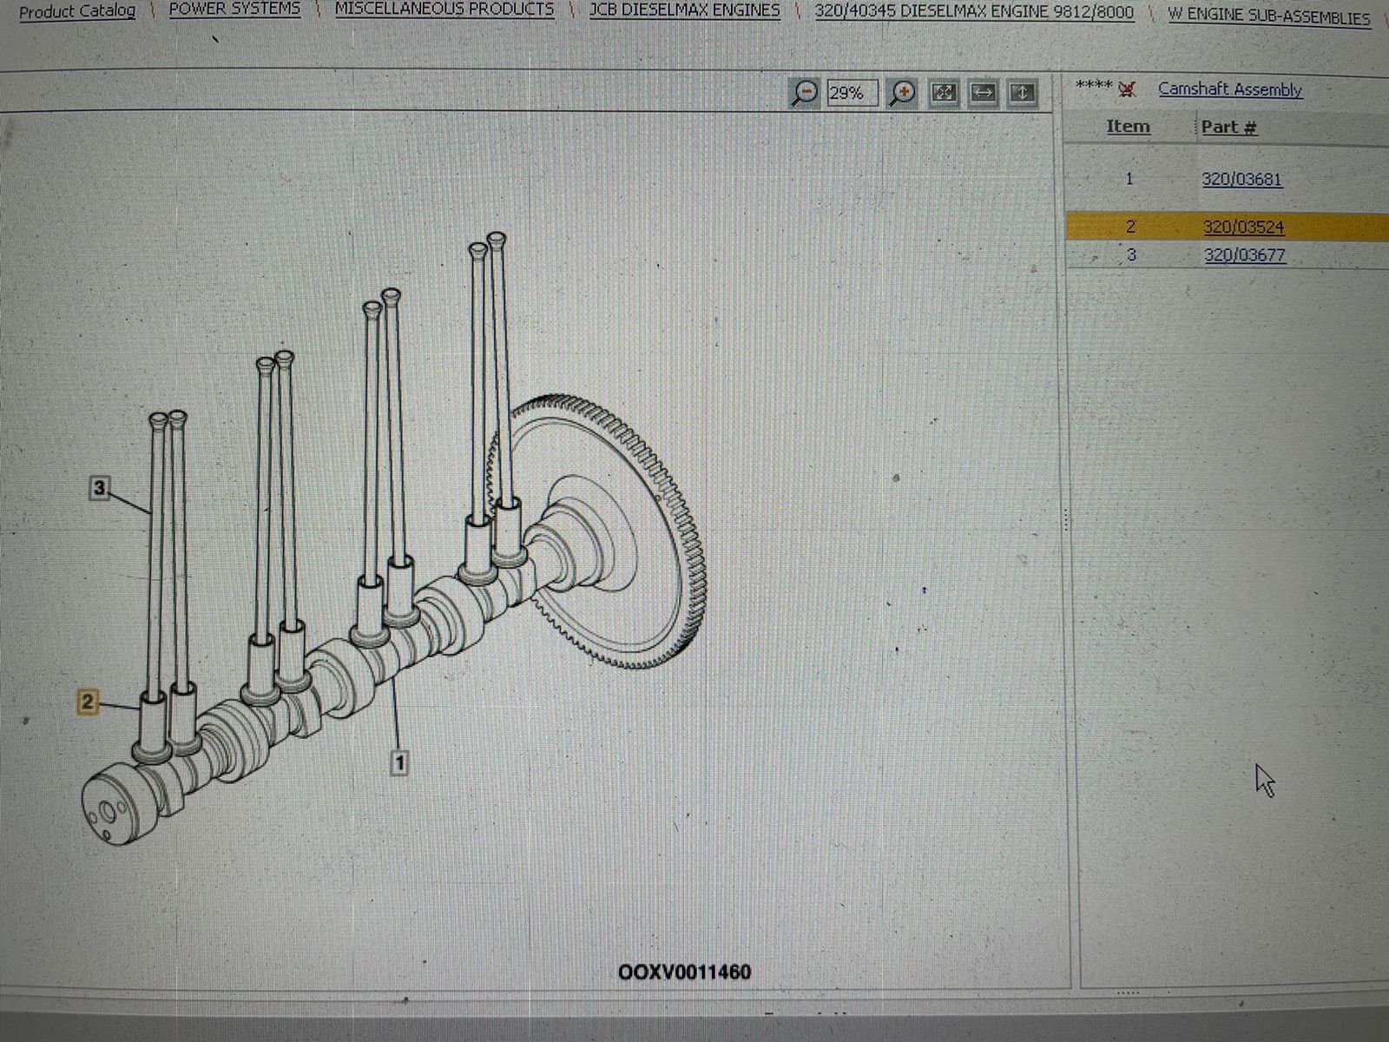Fit diagram to window icon

click(x=944, y=92)
